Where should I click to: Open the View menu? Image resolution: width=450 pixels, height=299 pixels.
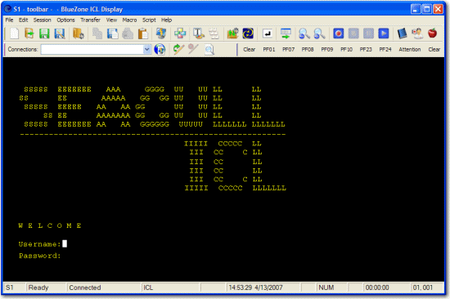(111, 20)
